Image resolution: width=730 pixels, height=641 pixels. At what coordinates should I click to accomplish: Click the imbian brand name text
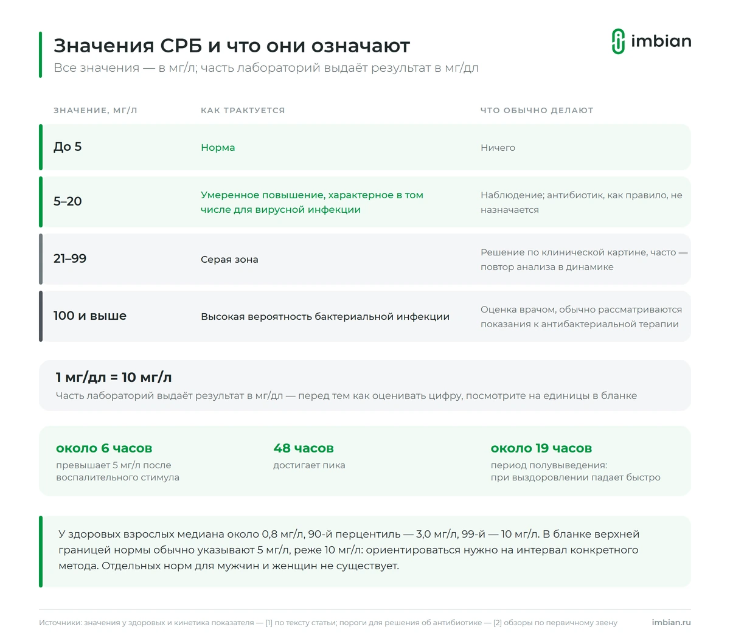click(x=661, y=41)
